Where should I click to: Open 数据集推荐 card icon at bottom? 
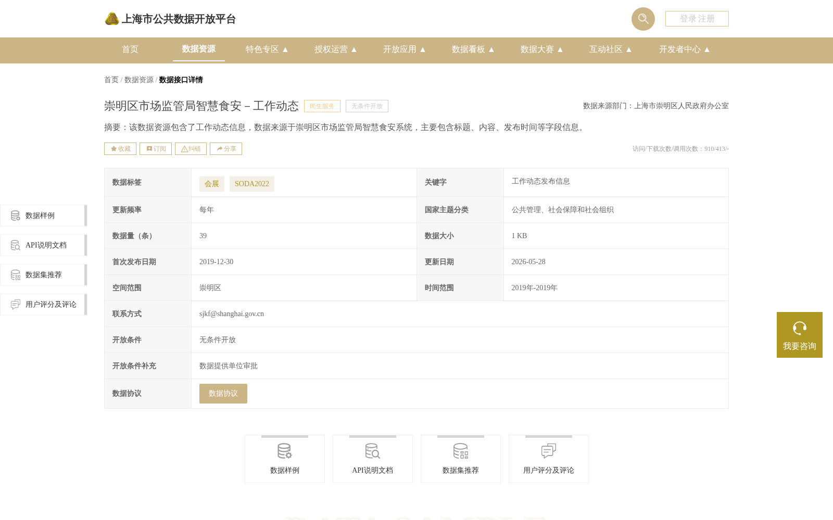point(461,451)
